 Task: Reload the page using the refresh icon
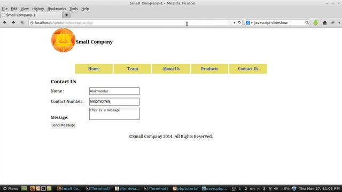click(239, 22)
